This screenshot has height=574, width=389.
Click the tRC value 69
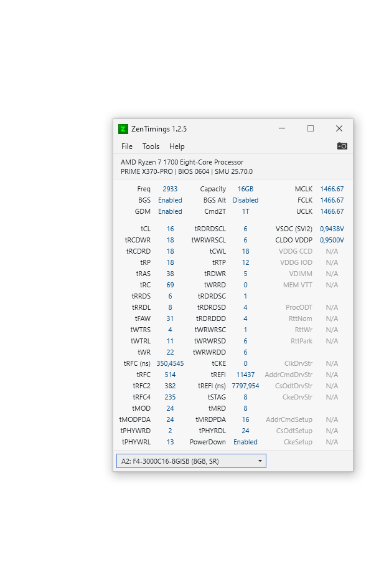(x=170, y=285)
